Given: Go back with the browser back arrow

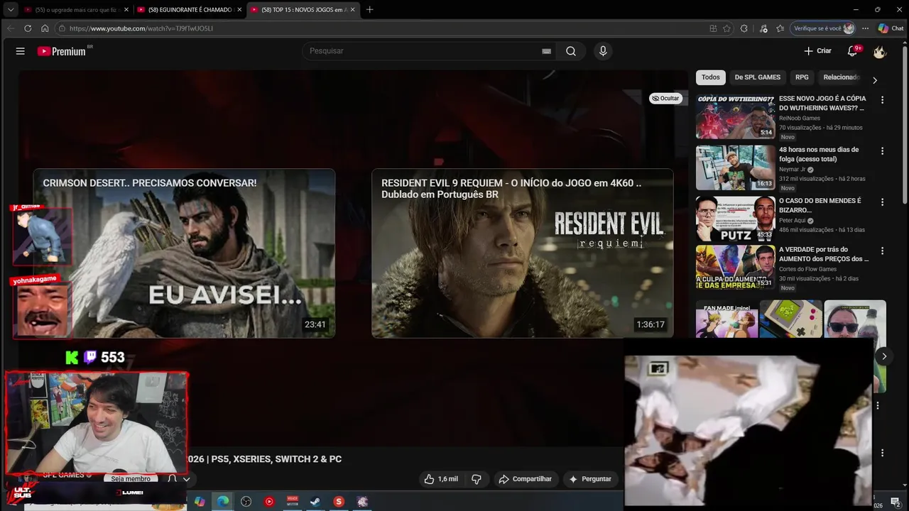Looking at the screenshot, I should (x=10, y=28).
